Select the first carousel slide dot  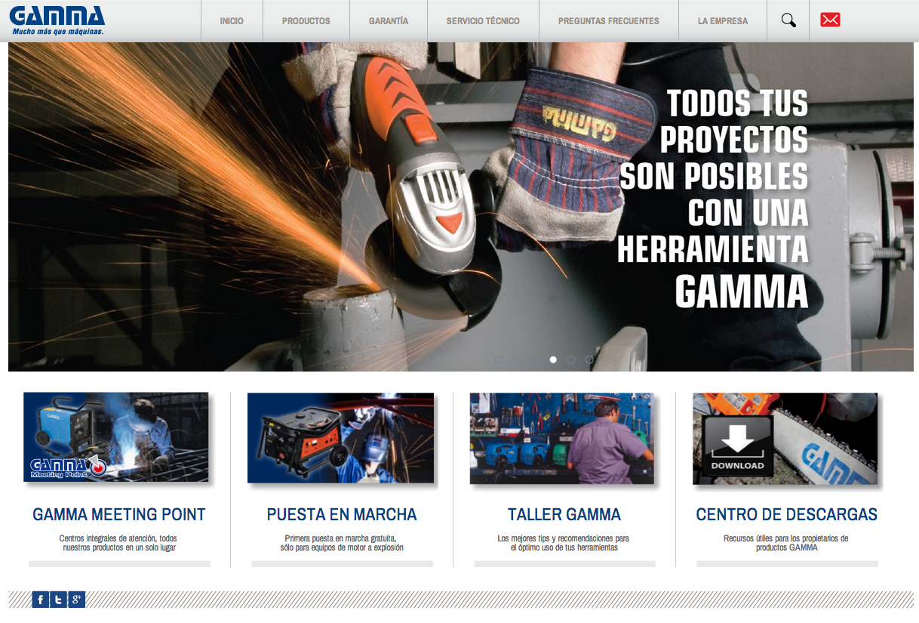(499, 359)
